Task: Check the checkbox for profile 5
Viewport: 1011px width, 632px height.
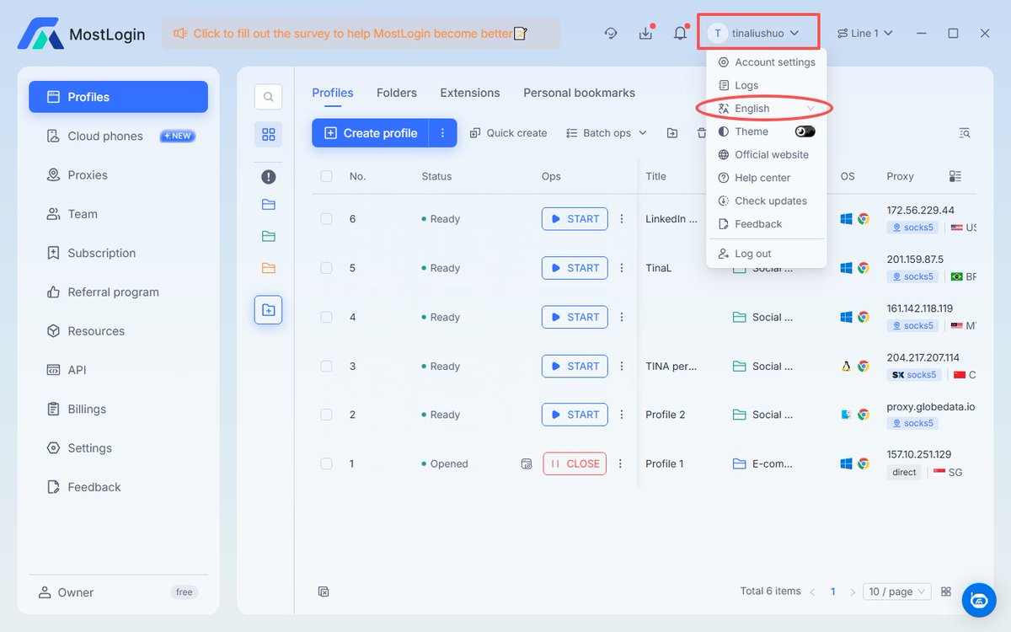Action: [x=326, y=268]
